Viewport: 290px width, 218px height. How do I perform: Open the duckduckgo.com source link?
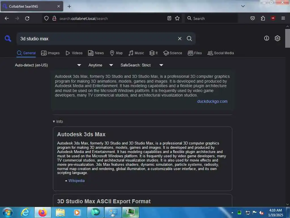pyautogui.click(x=212, y=101)
